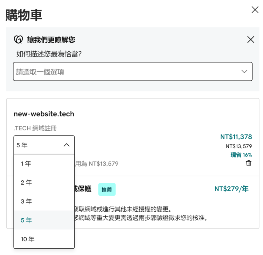Select the 2 年 option
Screen dimensions: 263x255
pos(44,182)
